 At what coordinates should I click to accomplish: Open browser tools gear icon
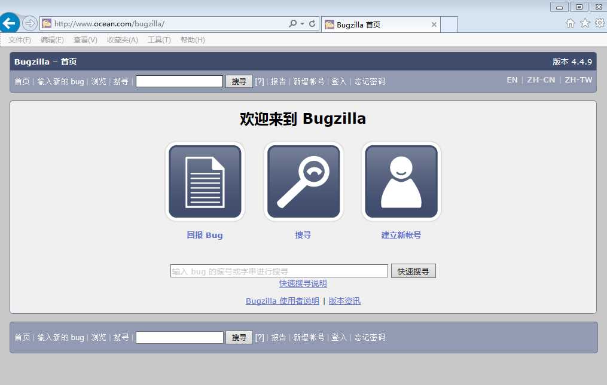pos(600,23)
